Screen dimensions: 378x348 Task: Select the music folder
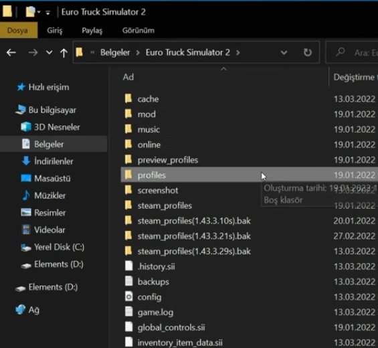click(x=149, y=130)
